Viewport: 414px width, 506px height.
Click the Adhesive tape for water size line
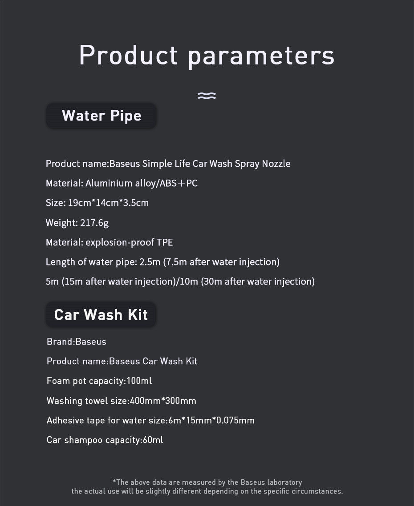point(150,420)
